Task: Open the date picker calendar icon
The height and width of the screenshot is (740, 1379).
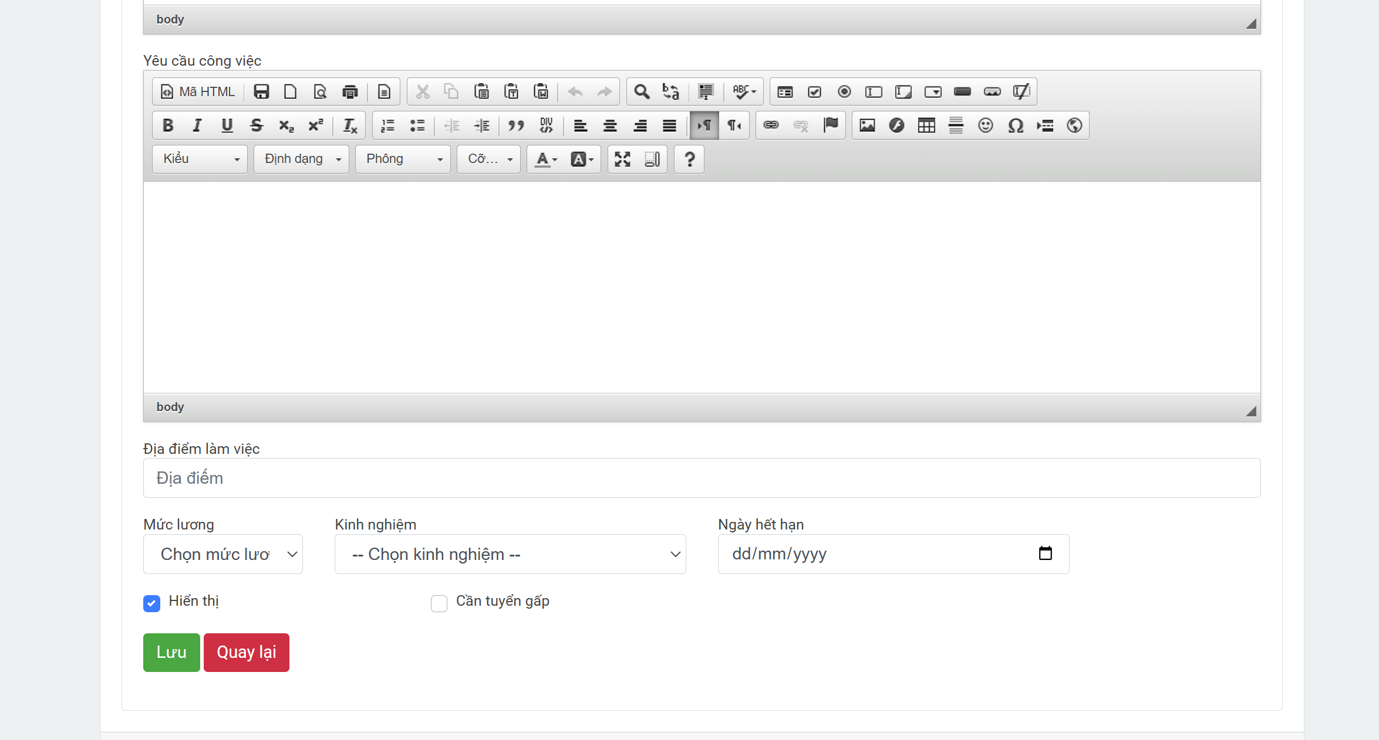Action: click(x=1045, y=554)
